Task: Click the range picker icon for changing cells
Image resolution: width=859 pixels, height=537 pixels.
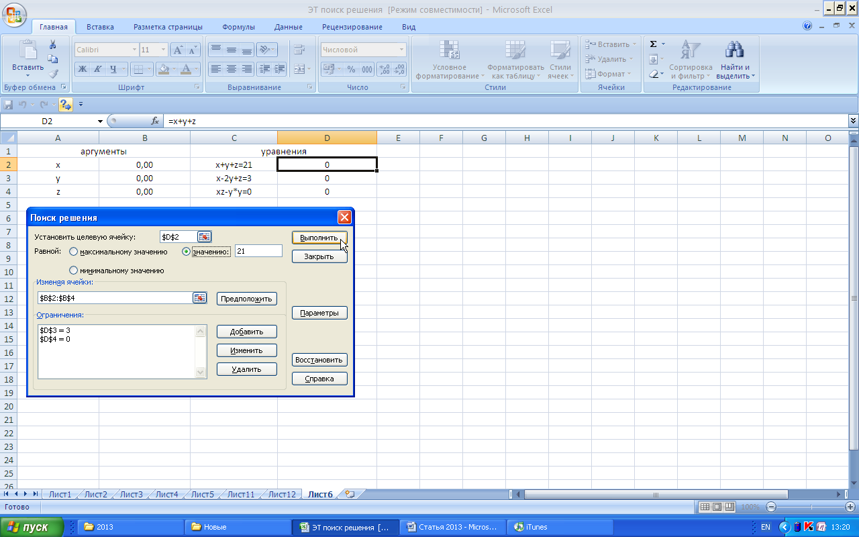Action: point(199,298)
